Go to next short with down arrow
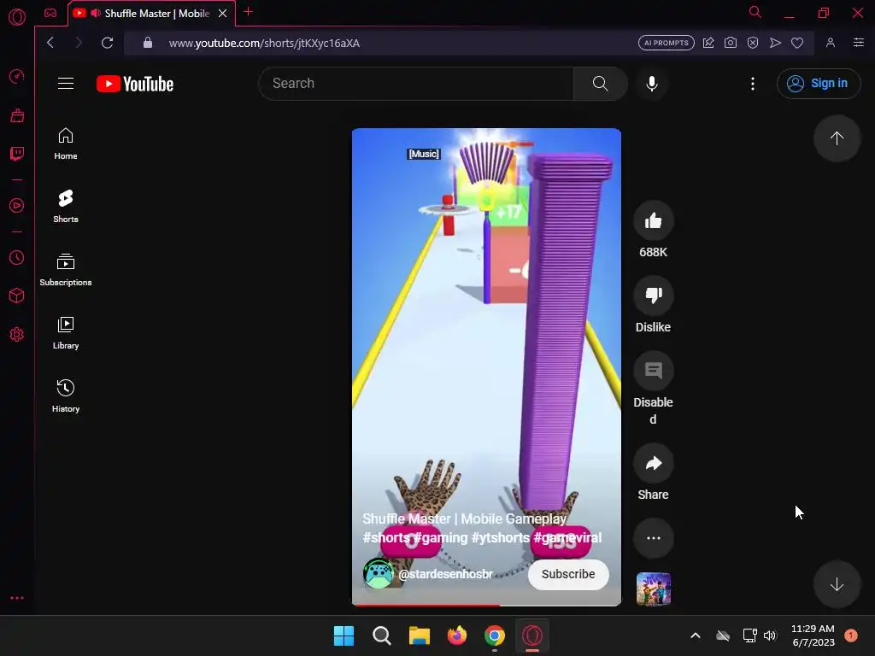This screenshot has height=656, width=875. [837, 584]
